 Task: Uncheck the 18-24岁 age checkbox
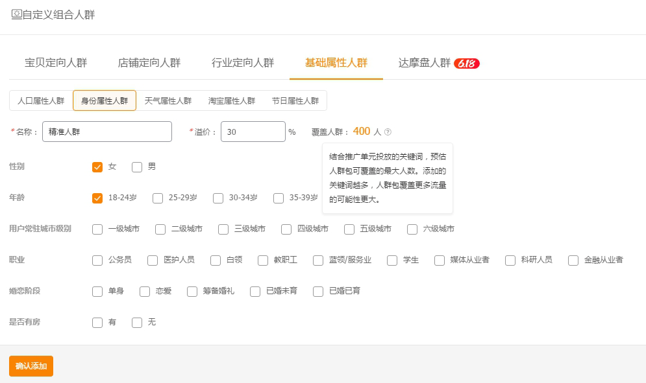(97, 198)
